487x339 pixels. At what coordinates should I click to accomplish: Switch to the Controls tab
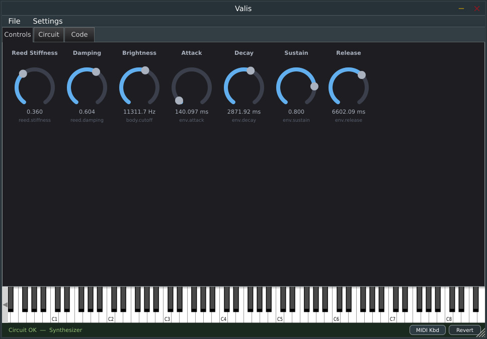point(18,35)
